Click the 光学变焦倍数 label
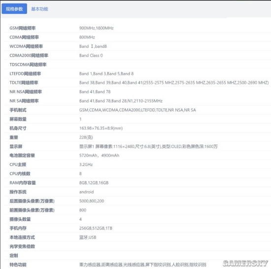 (x=22, y=246)
